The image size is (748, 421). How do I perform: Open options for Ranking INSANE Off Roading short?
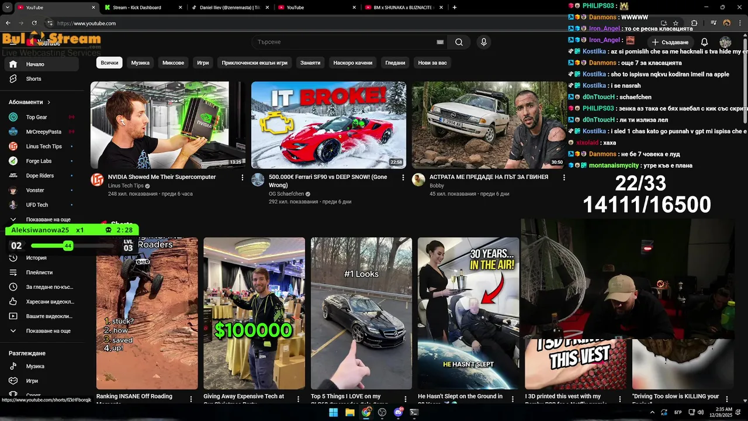pos(191,399)
